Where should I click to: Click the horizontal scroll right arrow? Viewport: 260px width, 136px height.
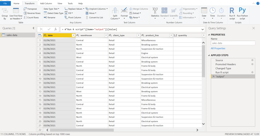click(x=197, y=130)
